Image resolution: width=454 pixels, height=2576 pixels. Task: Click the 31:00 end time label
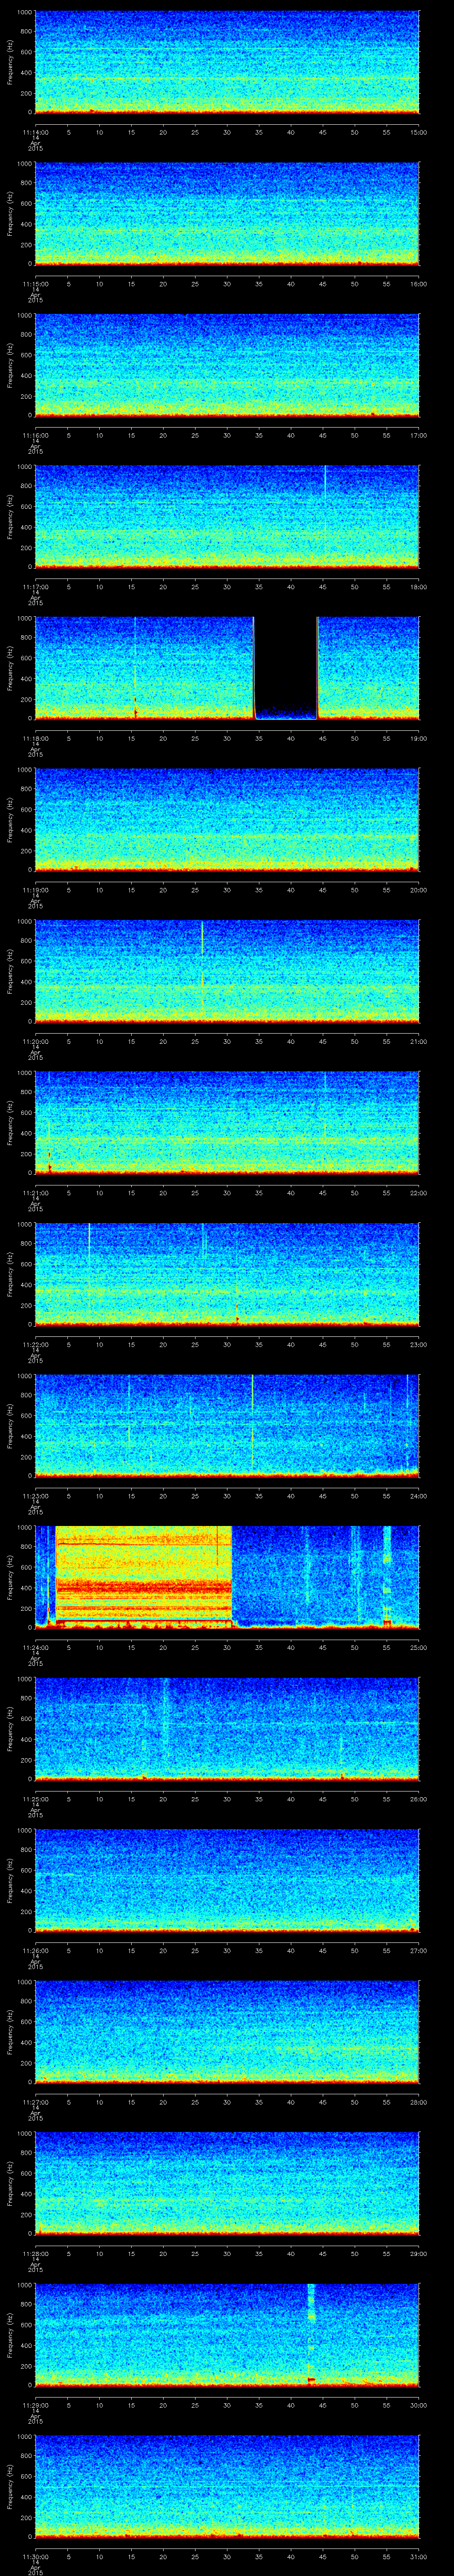click(418, 2556)
